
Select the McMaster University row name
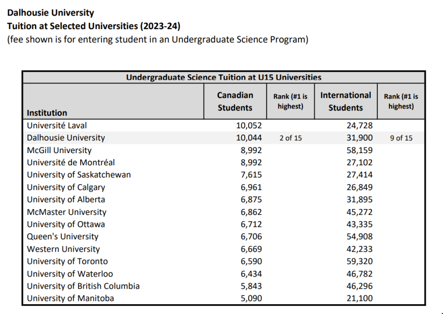click(x=67, y=212)
